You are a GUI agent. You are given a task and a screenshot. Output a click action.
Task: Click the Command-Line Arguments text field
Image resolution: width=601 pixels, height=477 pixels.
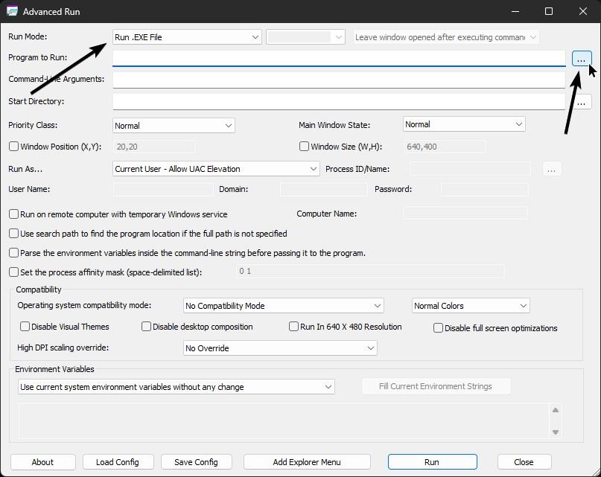(x=339, y=80)
